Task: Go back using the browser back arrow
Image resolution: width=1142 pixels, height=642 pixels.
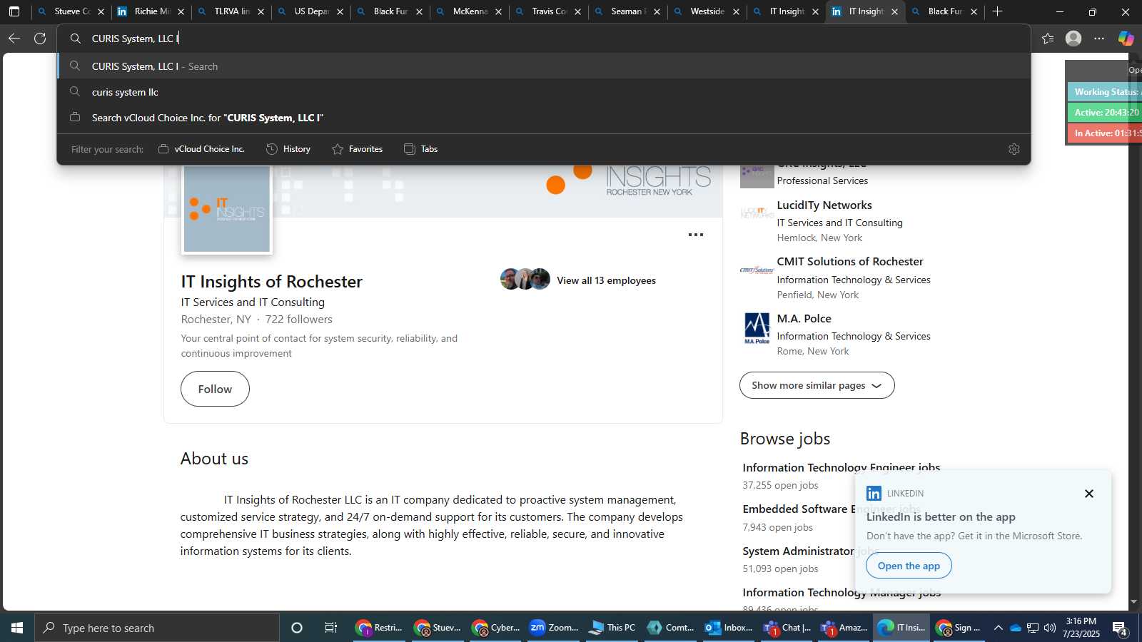Action: tap(14, 39)
